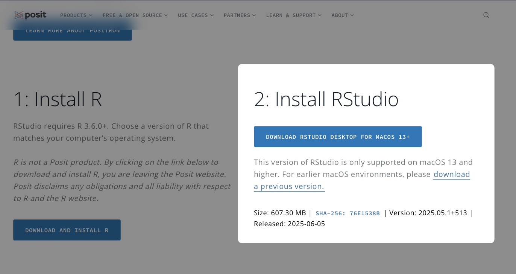Viewport: 516px width, 274px height.
Task: Open the About menu
Action: tap(340, 15)
